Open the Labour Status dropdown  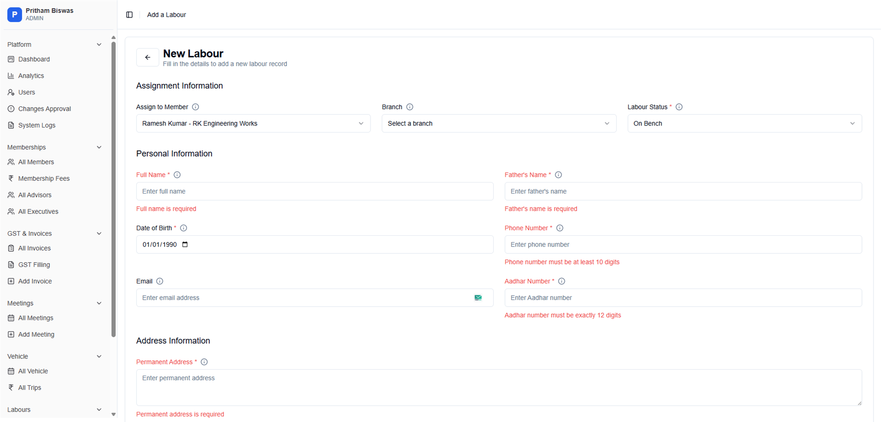tap(745, 124)
